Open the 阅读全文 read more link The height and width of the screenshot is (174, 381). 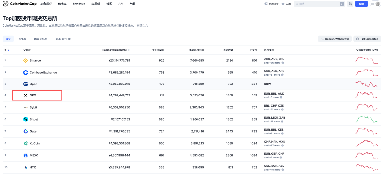click(x=142, y=25)
